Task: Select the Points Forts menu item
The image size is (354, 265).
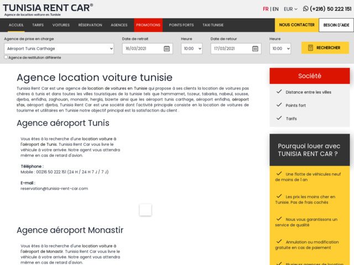Action: pos(181,25)
